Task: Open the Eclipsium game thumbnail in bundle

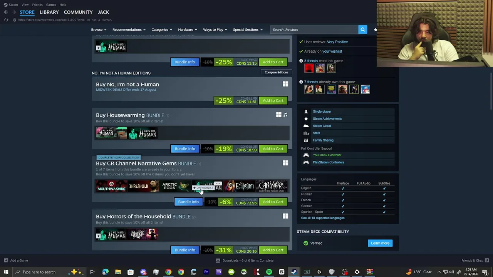Action: (239, 187)
